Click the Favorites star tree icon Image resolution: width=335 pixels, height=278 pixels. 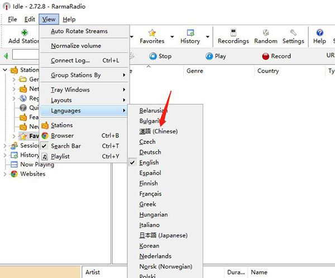23,136
